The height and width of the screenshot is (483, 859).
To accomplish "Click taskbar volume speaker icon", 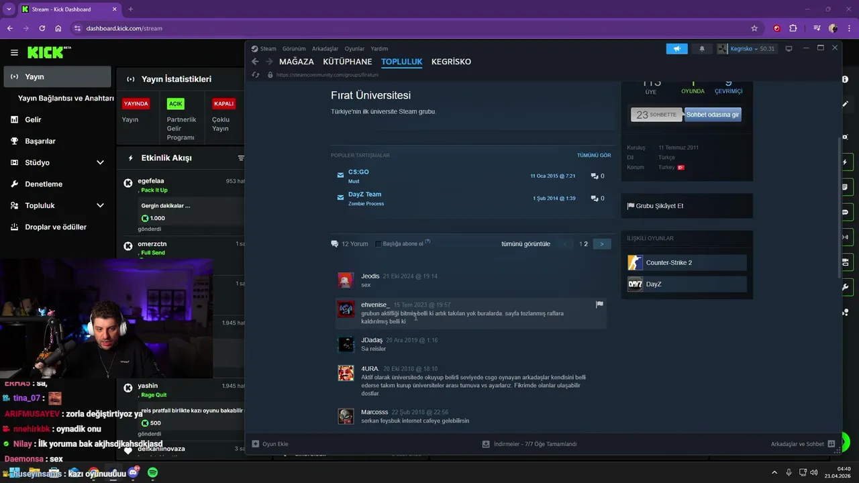I will click(814, 473).
